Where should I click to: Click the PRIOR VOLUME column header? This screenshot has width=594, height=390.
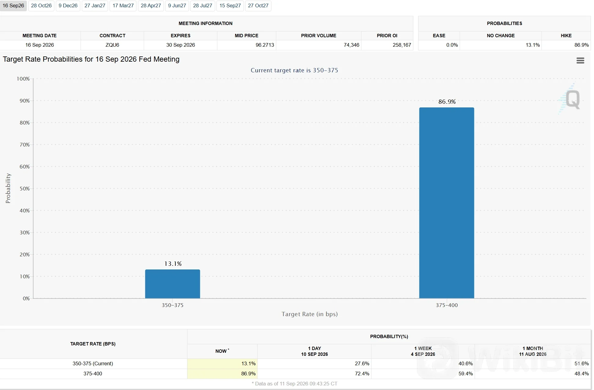pyautogui.click(x=319, y=36)
